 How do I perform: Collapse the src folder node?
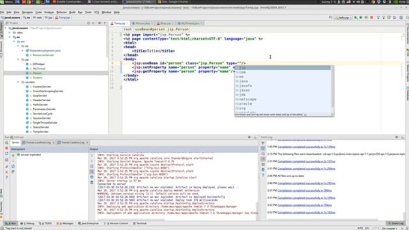(x=14, y=42)
